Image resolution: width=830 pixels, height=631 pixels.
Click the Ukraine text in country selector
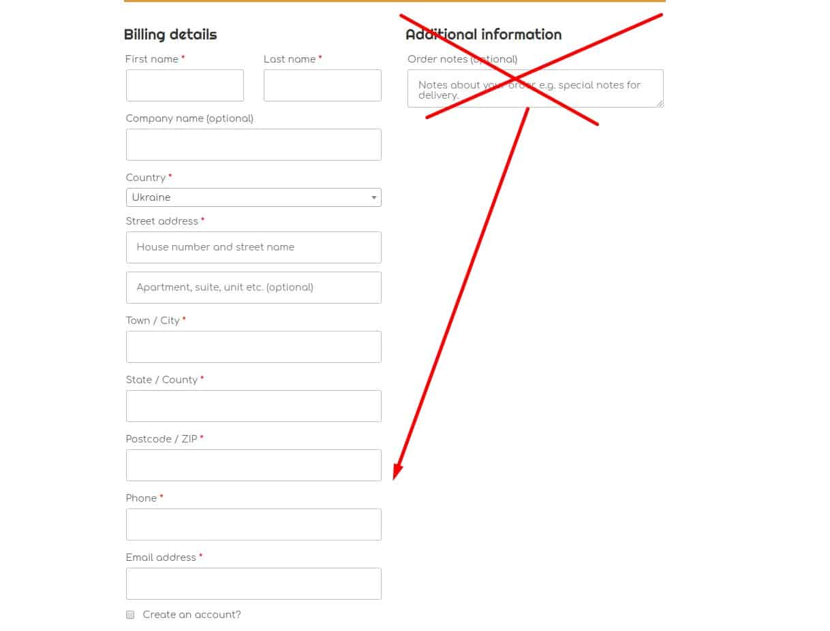click(151, 197)
